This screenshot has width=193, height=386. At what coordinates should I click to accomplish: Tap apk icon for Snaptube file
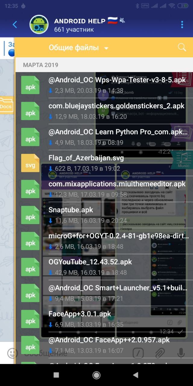(x=30, y=215)
